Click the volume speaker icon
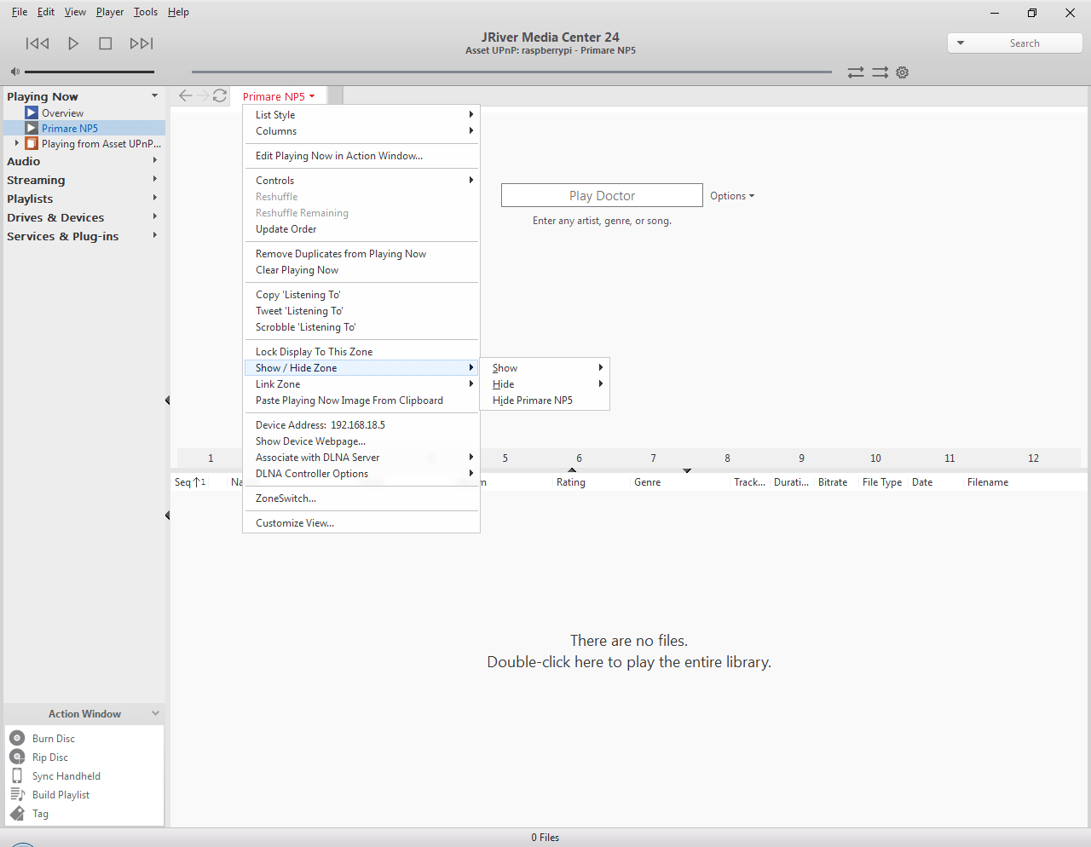Viewport: 1091px width, 847px height. click(x=14, y=72)
